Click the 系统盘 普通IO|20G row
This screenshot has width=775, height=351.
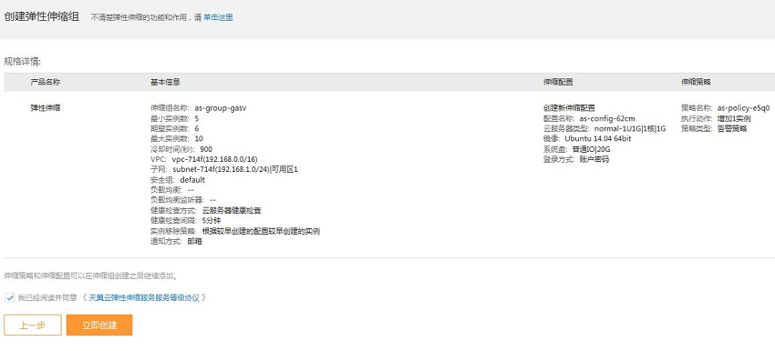coord(577,149)
